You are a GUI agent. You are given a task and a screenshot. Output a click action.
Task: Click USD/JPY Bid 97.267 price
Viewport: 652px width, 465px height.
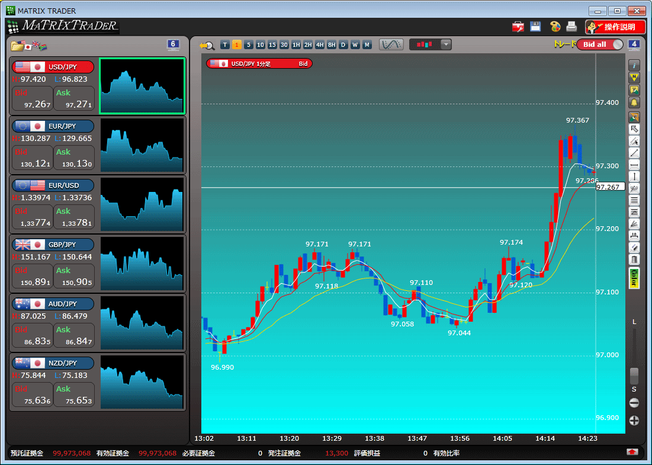coord(33,98)
